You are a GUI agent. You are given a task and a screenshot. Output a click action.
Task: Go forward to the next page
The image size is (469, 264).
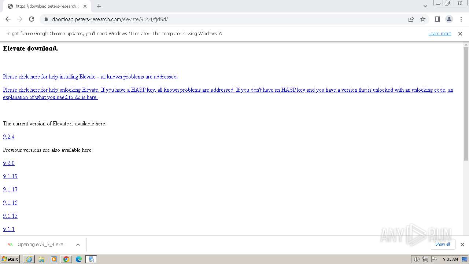point(20,19)
